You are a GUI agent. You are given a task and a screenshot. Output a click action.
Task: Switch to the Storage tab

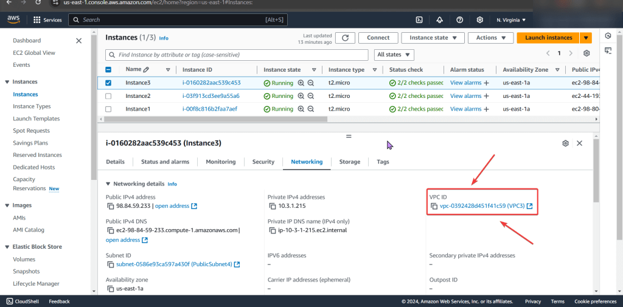click(350, 162)
